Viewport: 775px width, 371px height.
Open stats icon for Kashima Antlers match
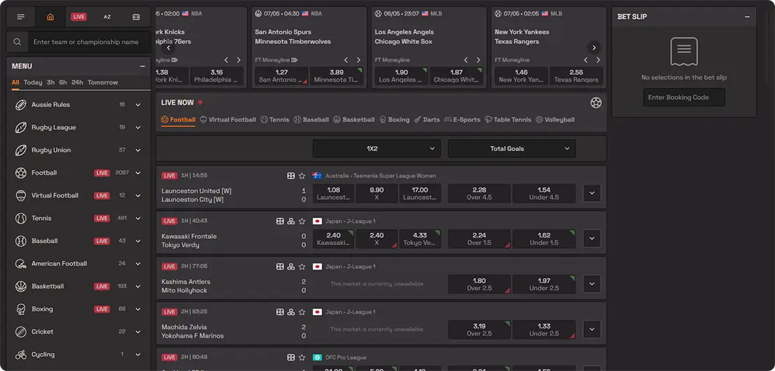pyautogui.click(x=291, y=267)
